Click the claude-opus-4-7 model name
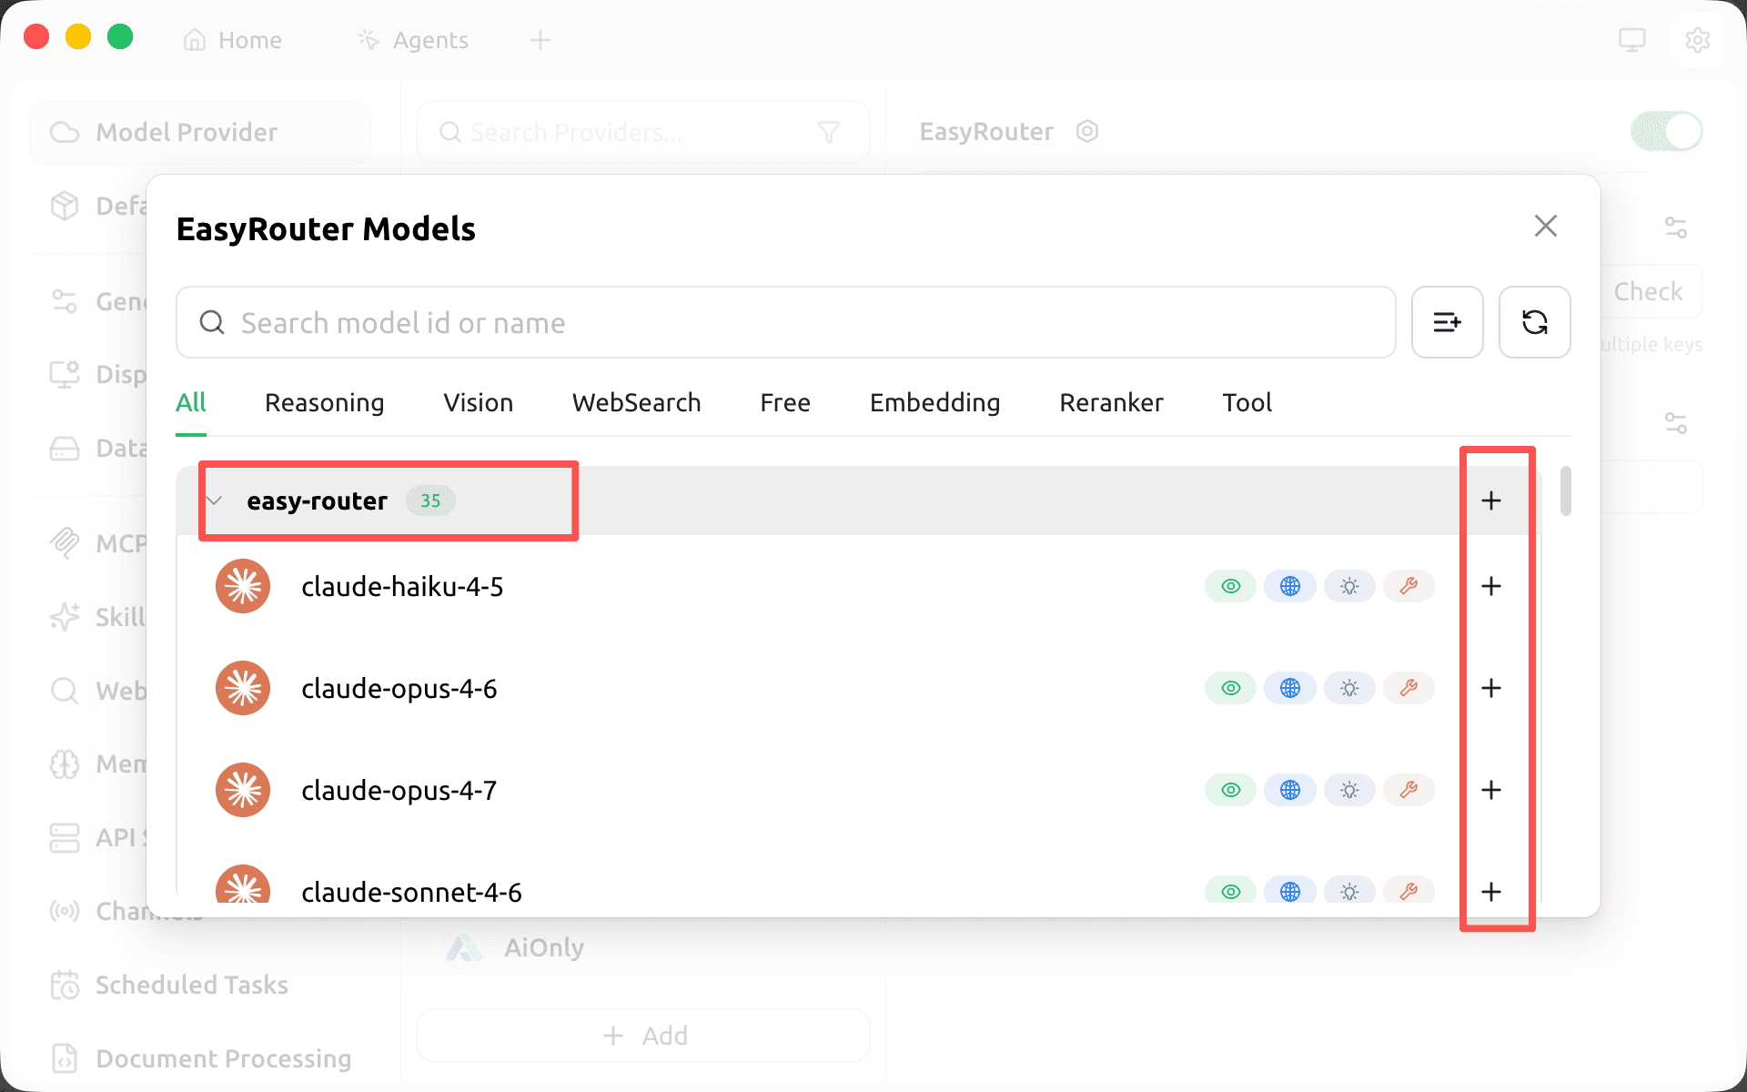 tap(399, 791)
